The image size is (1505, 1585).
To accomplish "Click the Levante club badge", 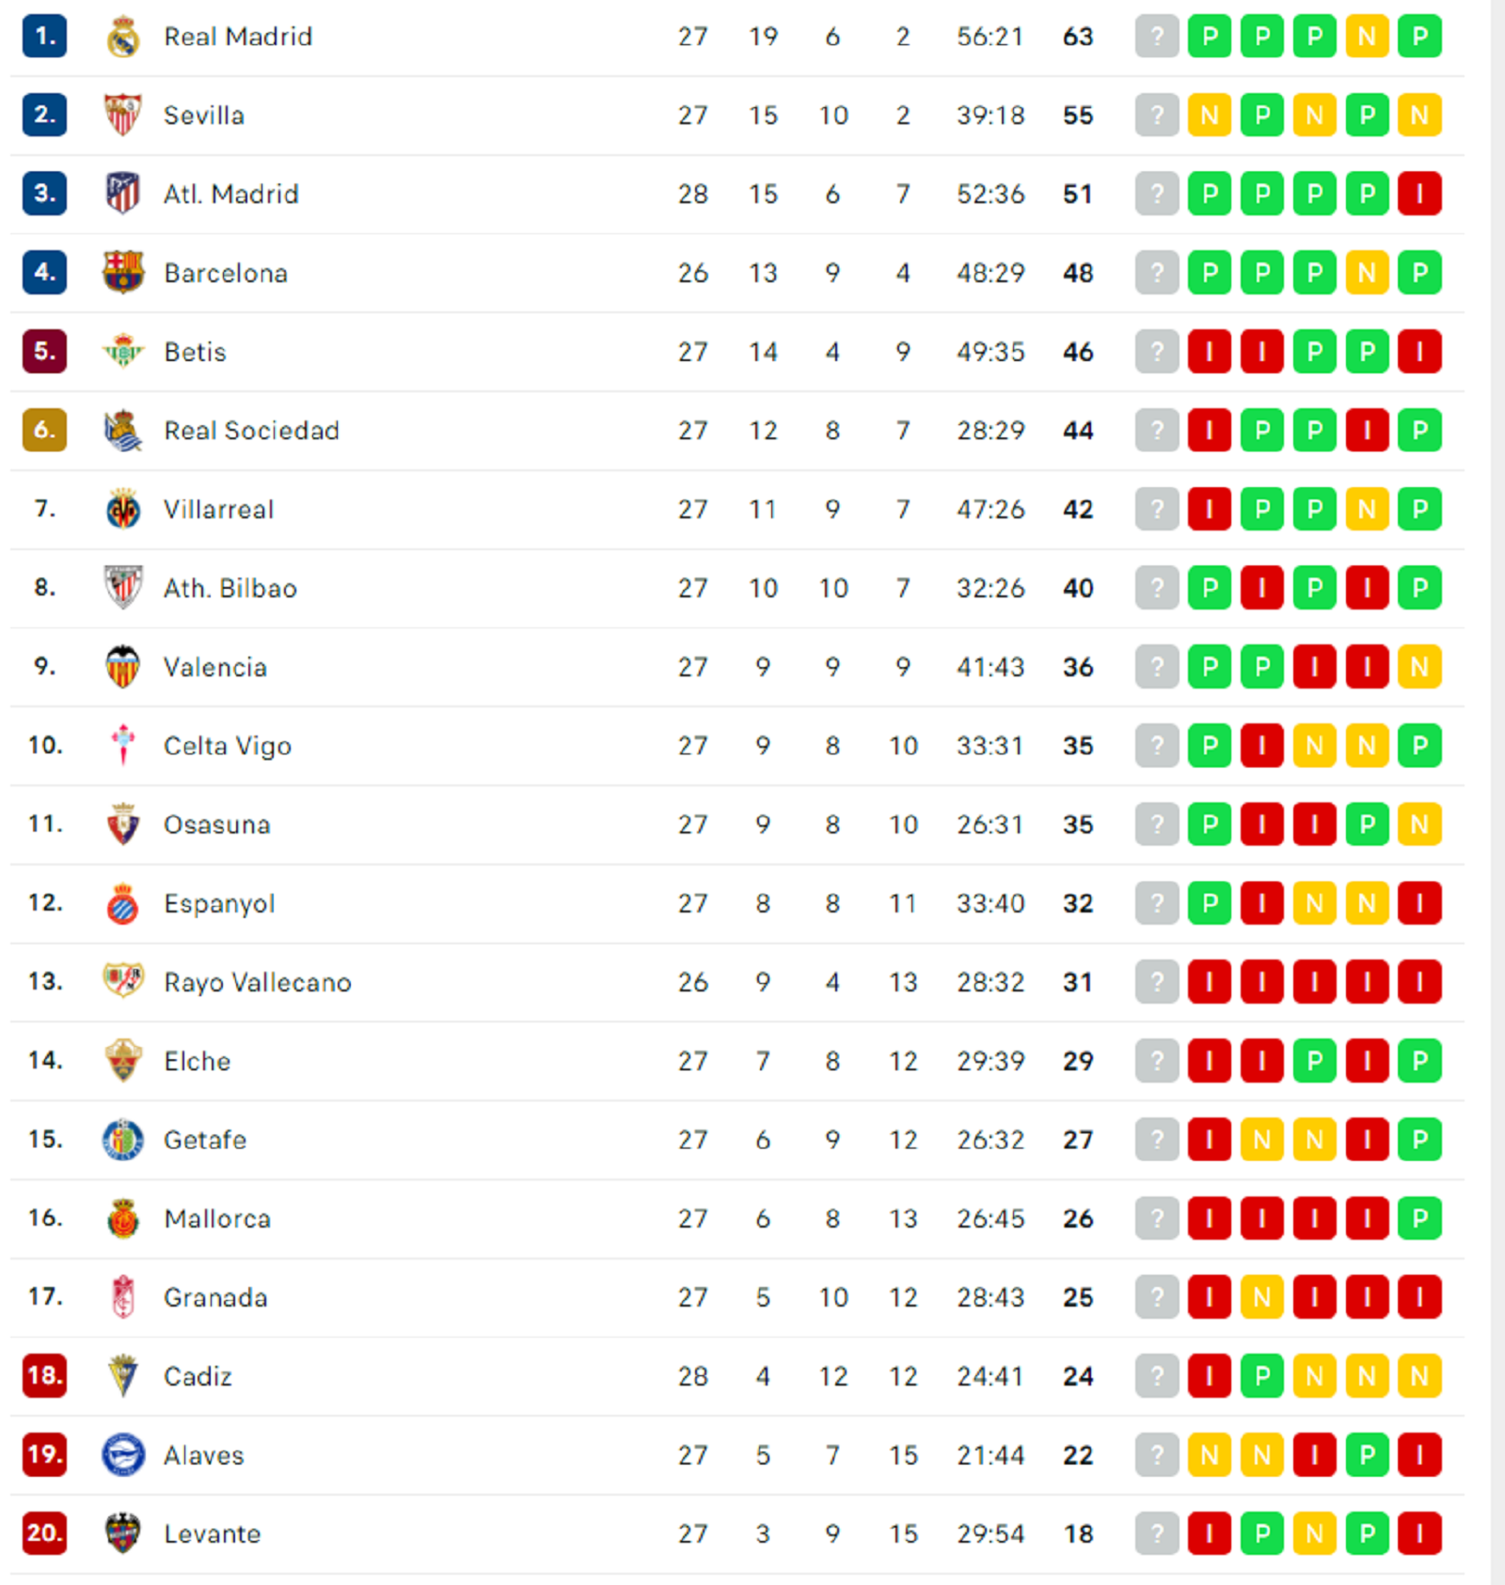I will 122,1533.
